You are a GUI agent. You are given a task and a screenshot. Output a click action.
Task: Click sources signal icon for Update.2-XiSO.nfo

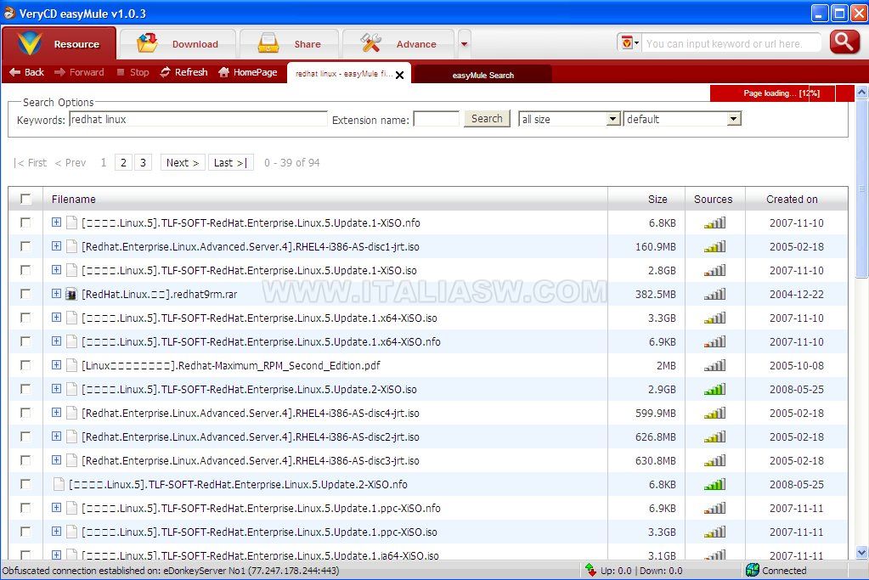715,484
